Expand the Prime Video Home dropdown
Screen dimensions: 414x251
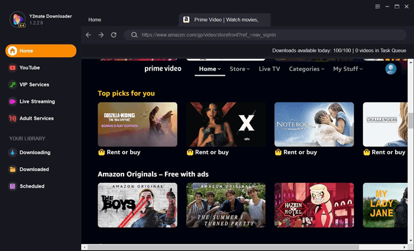[x=210, y=69]
